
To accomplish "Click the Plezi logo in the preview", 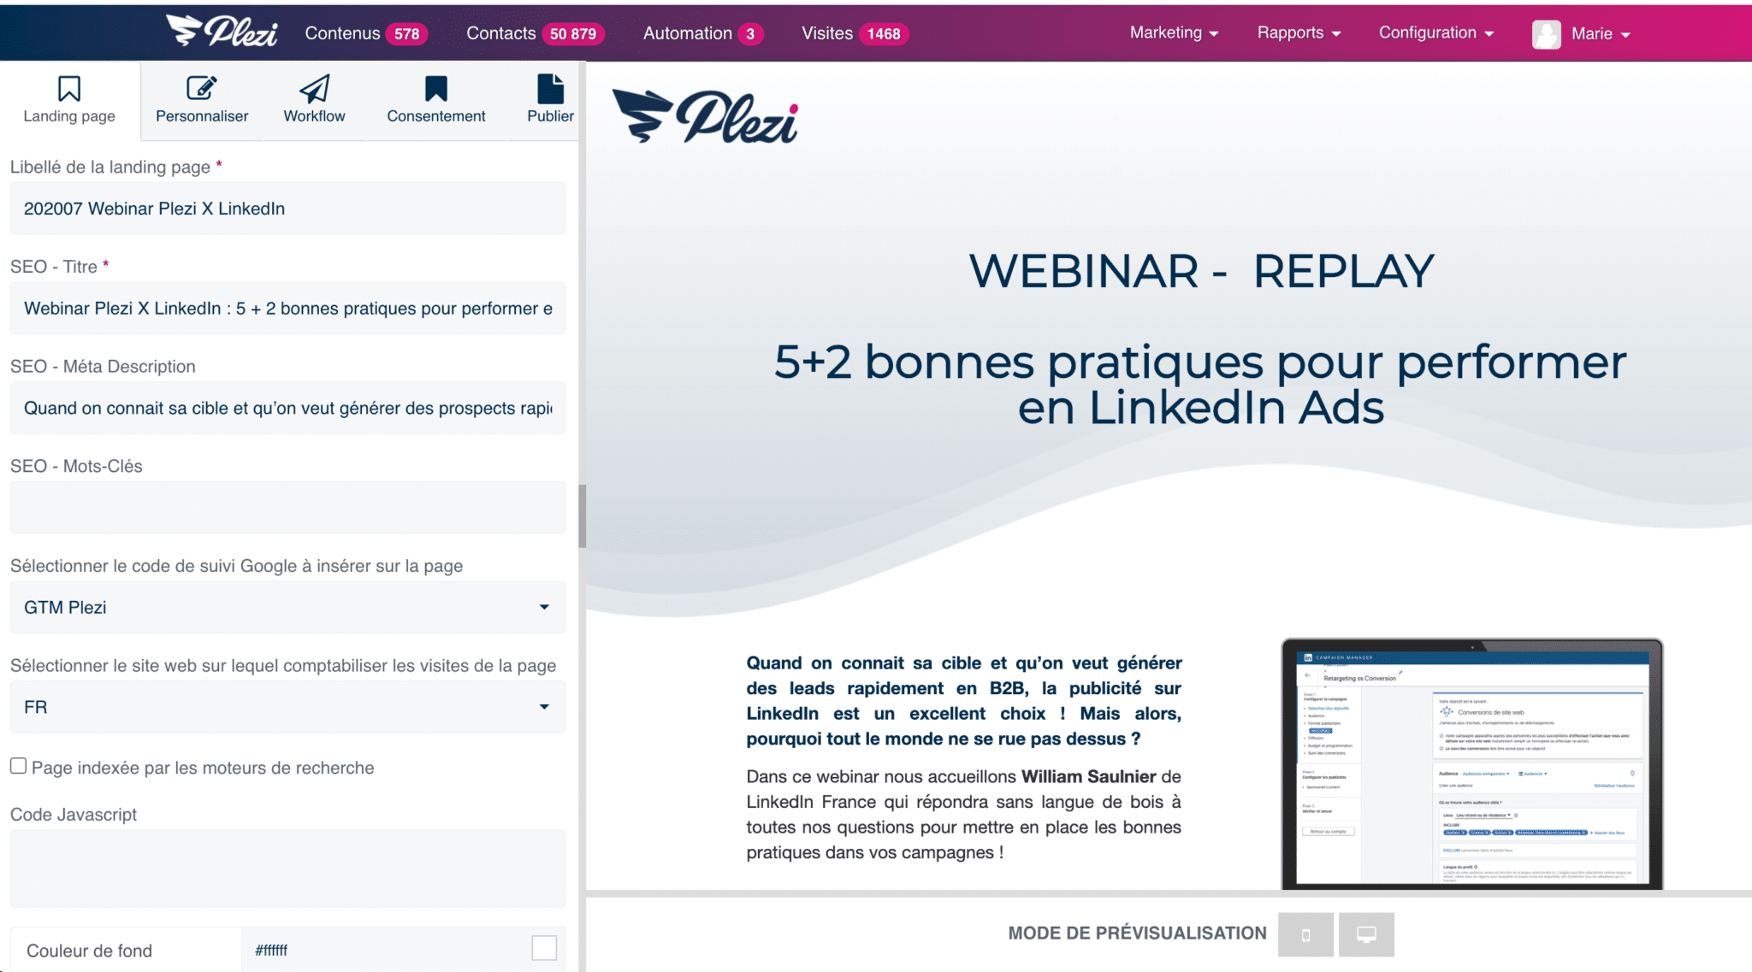I will tap(706, 115).
